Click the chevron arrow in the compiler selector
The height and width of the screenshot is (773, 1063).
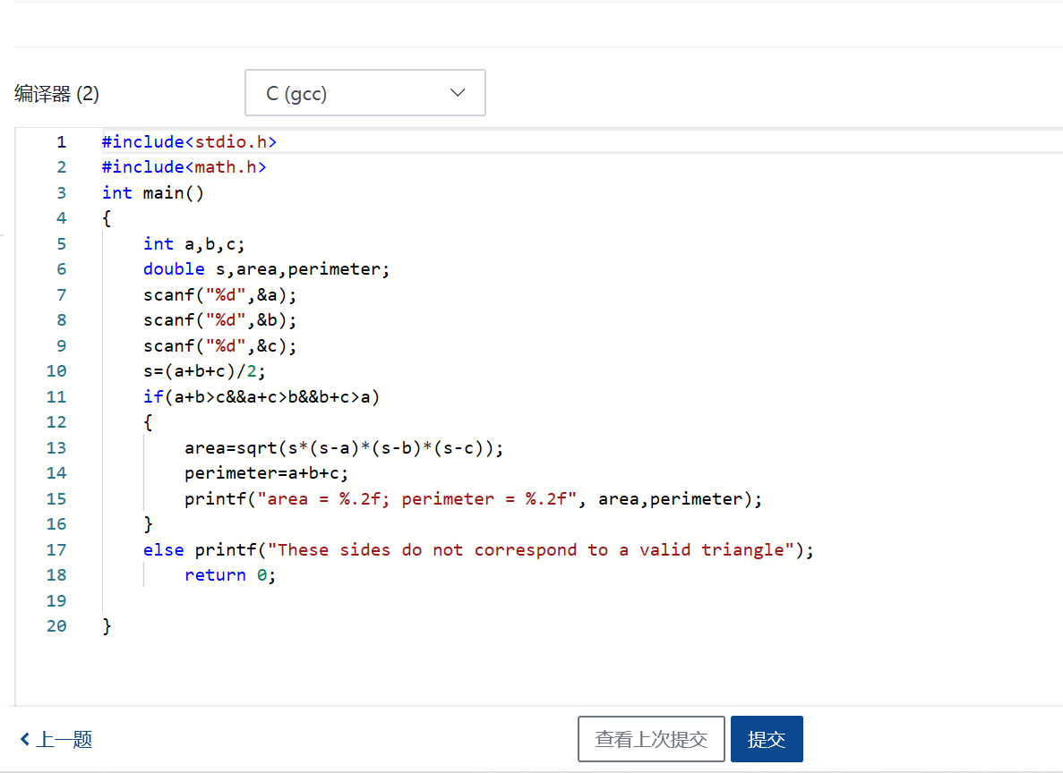[458, 93]
